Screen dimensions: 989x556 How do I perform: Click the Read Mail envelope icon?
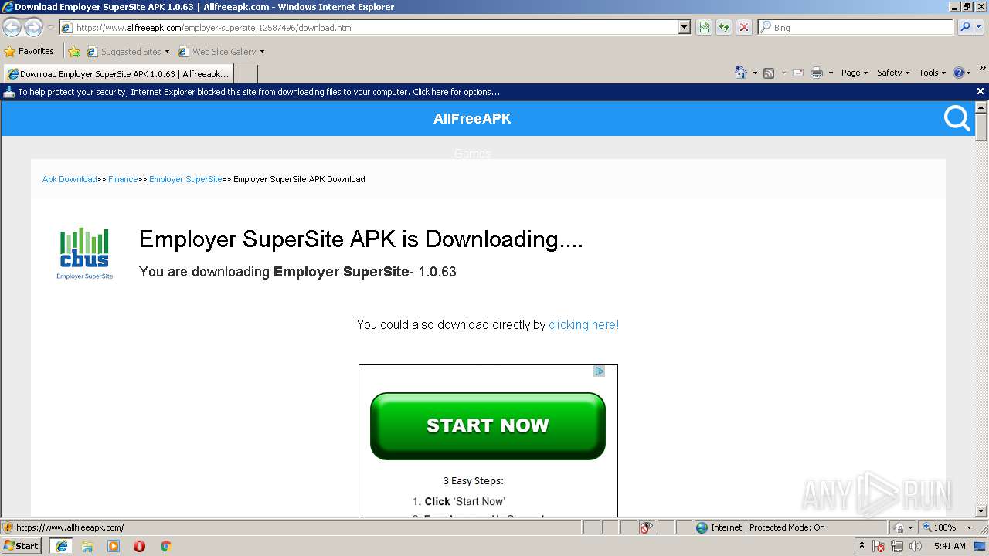798,73
